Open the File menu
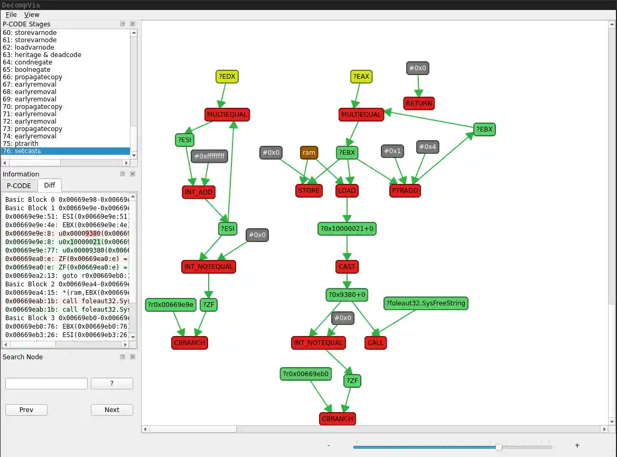Image resolution: width=617 pixels, height=457 pixels. click(x=11, y=15)
